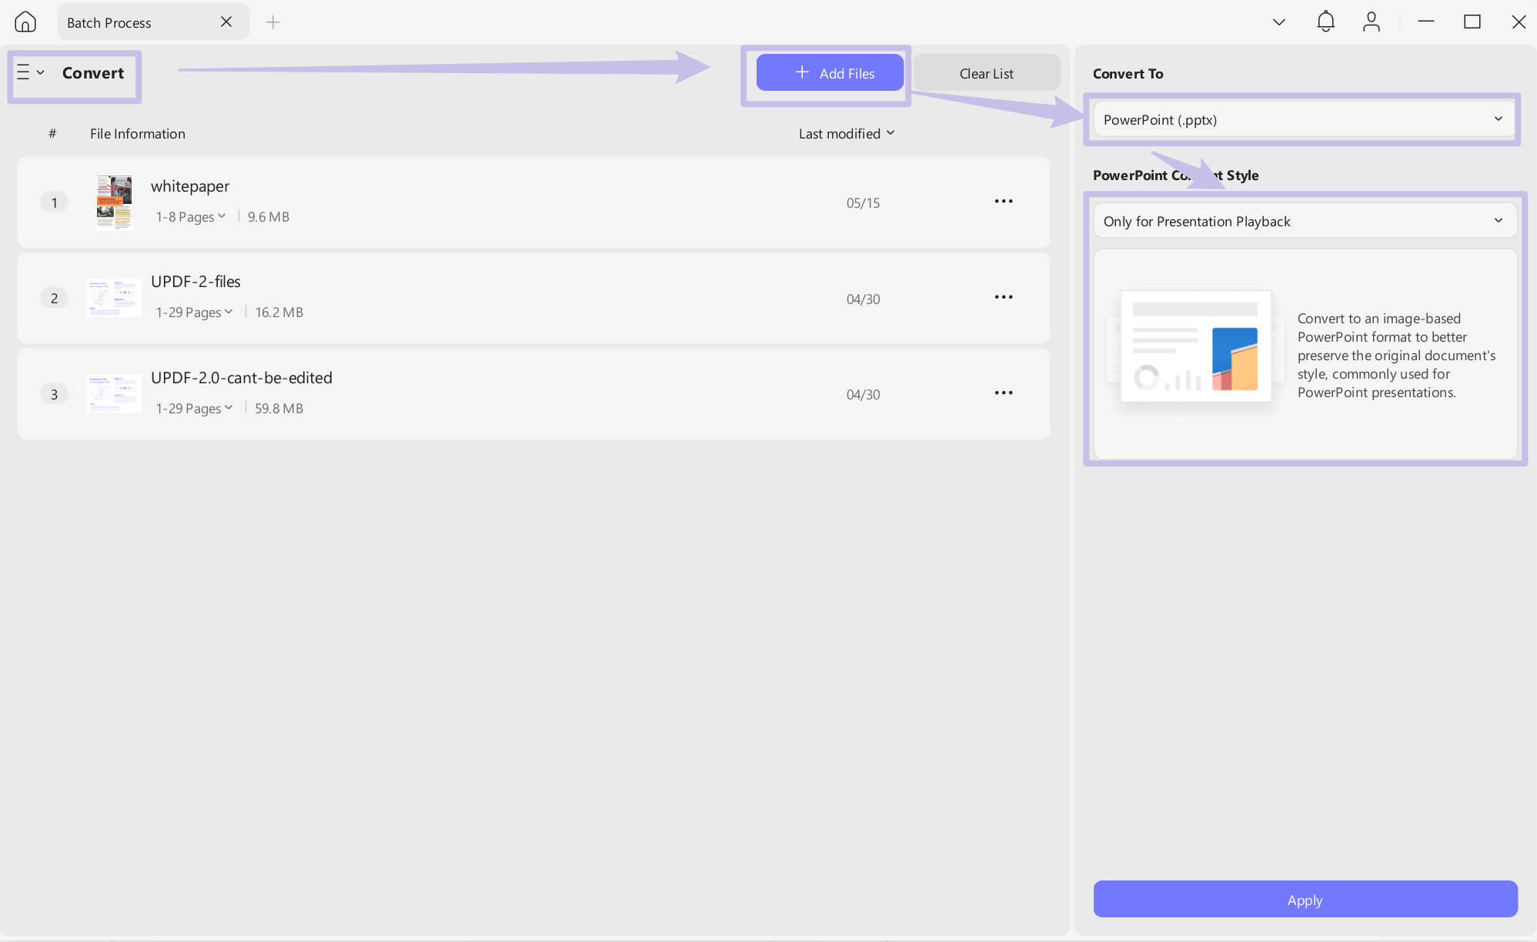Click the Home icon
1537x942 pixels.
pos(25,22)
